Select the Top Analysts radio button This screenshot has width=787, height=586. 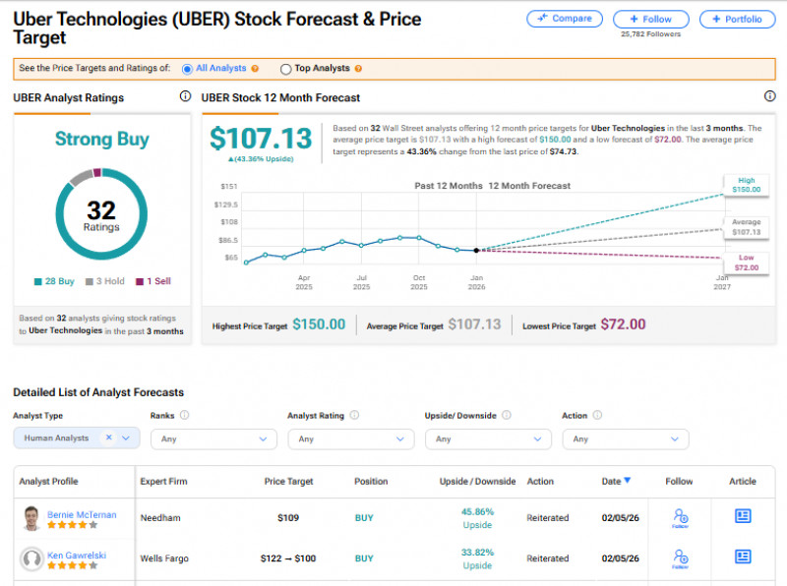click(286, 69)
